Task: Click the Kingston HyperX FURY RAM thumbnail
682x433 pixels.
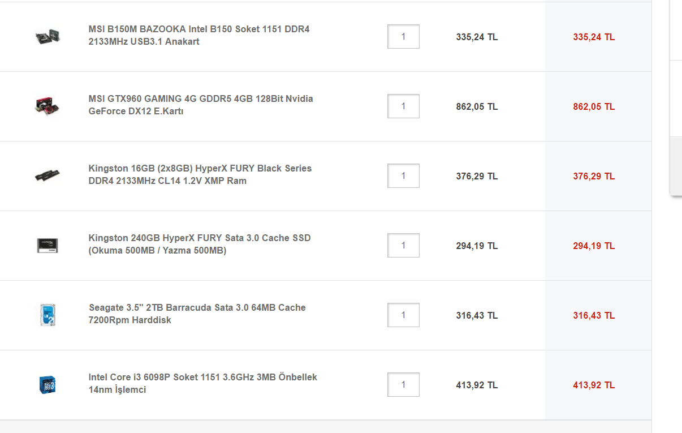Action: [x=48, y=175]
